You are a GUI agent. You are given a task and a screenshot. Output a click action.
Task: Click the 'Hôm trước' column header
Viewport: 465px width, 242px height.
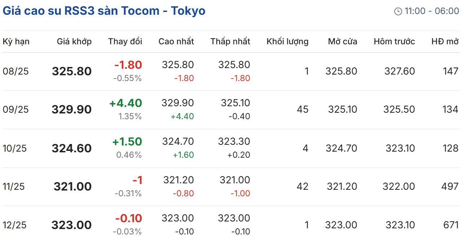[394, 41]
